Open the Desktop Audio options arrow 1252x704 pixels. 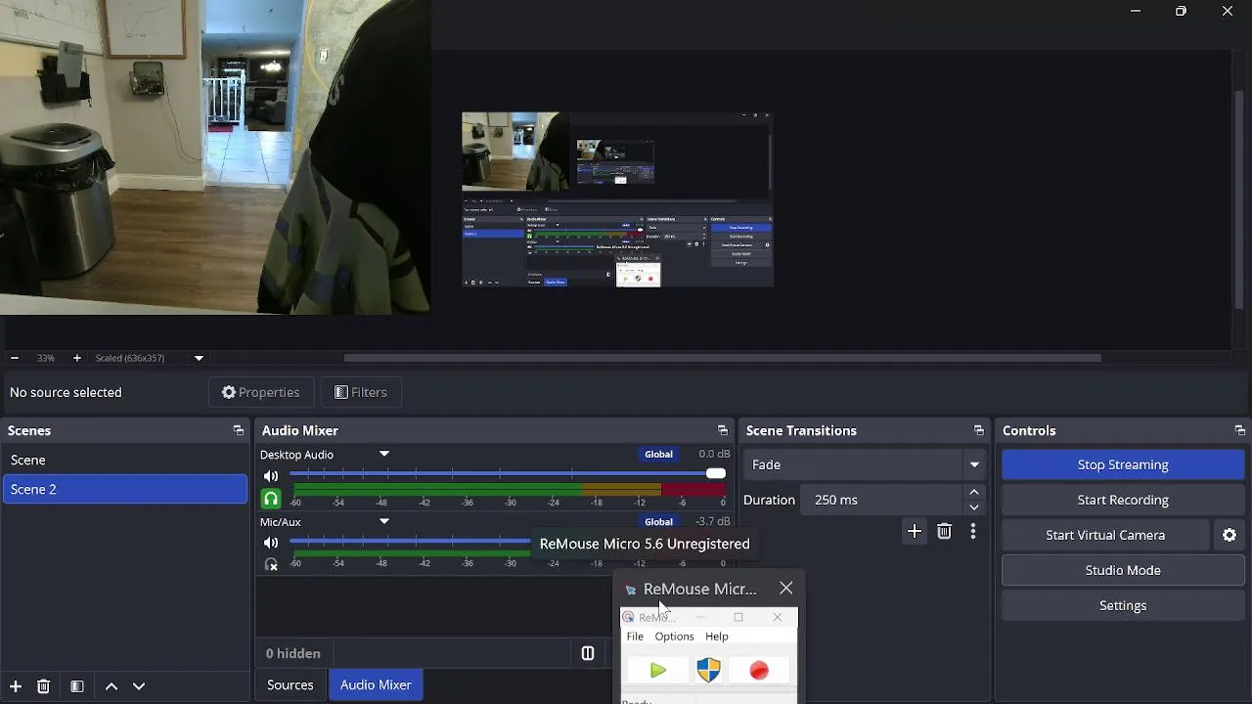(384, 454)
